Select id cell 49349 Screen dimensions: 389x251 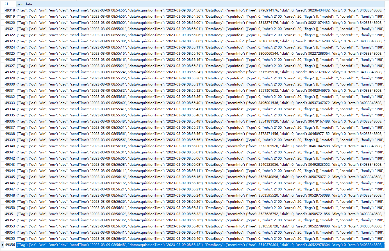pyautogui.click(x=10, y=202)
